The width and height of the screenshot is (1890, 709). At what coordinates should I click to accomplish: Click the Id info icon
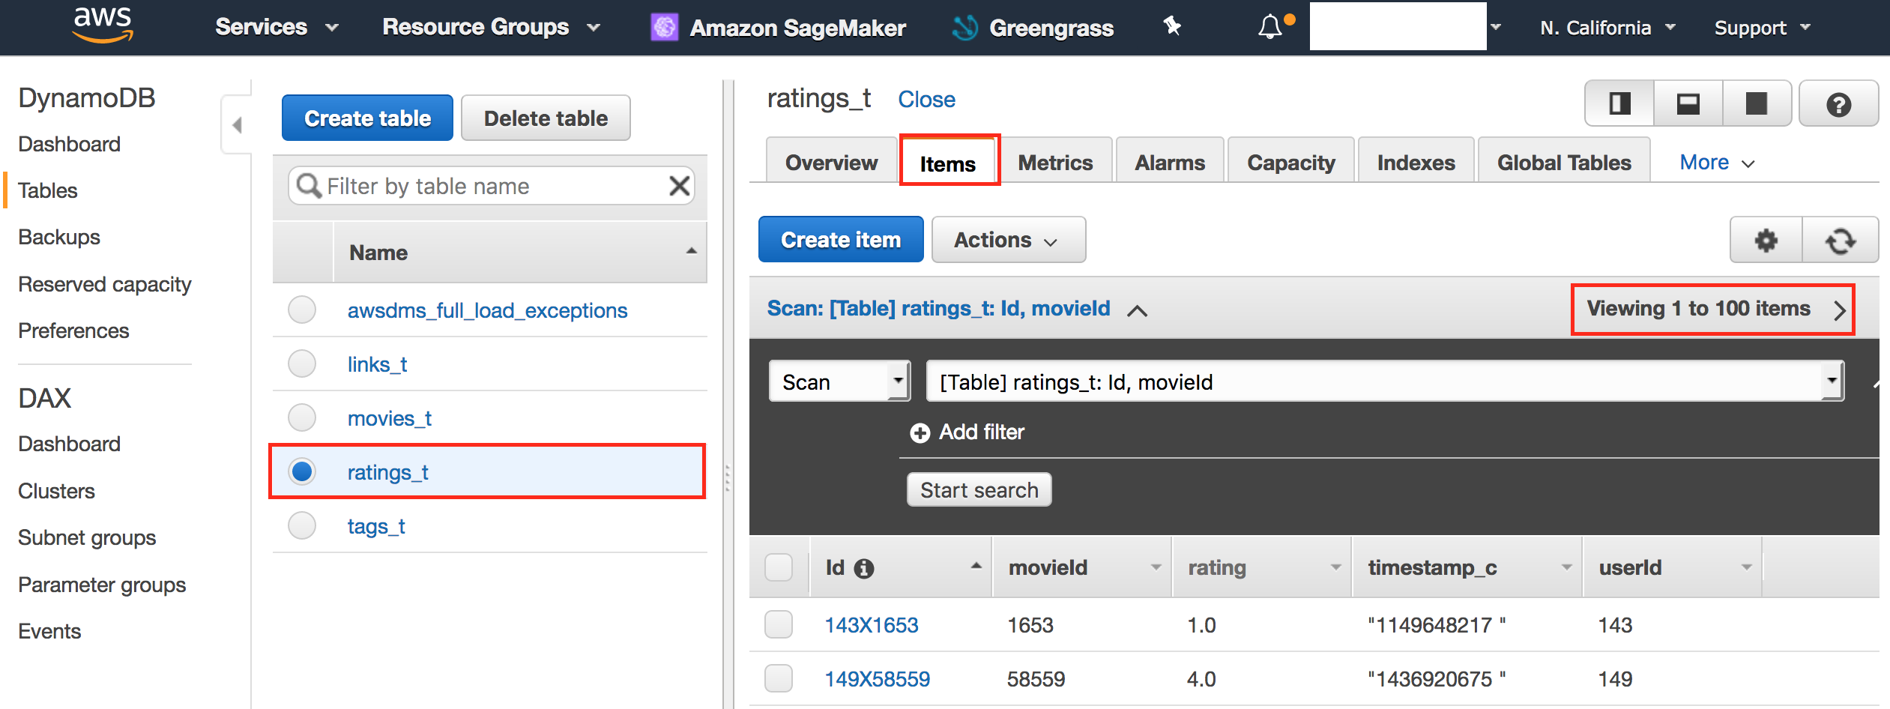pos(864,569)
